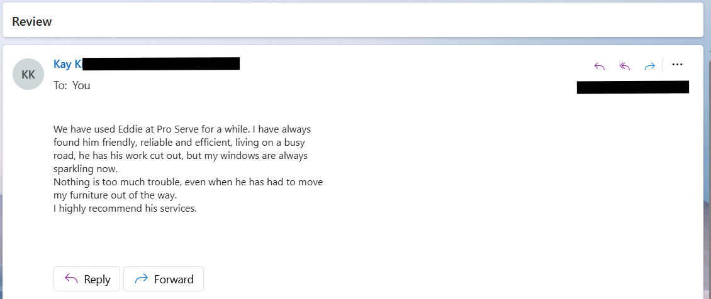The image size is (711, 299).
Task: Click "I highly recommend his services" sentence
Action: (x=125, y=209)
